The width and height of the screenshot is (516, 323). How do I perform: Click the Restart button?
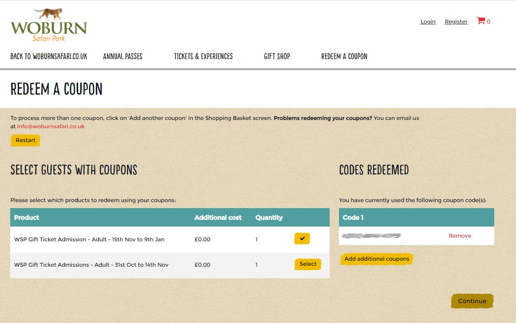25,140
